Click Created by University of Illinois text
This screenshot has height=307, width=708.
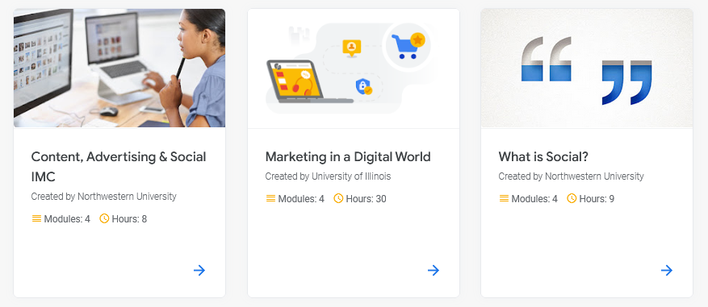328,176
